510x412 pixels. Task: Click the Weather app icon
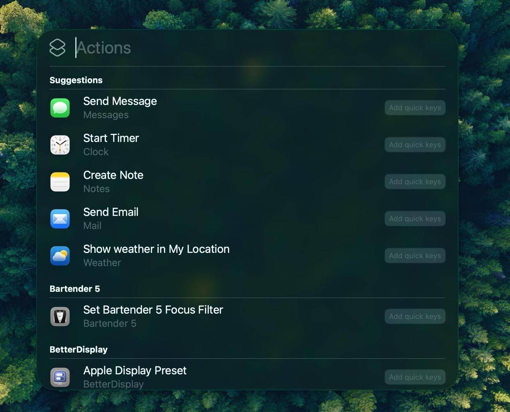point(60,255)
